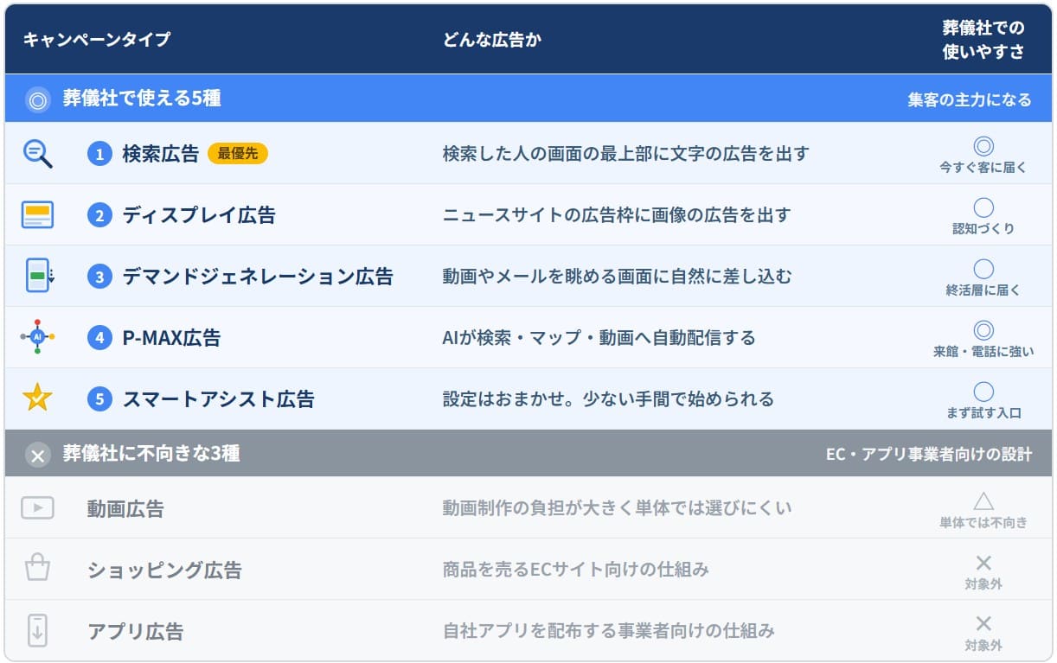Image resolution: width=1057 pixels, height=663 pixels.
Task: Click the どんな広告か column header
Action: click(x=491, y=39)
